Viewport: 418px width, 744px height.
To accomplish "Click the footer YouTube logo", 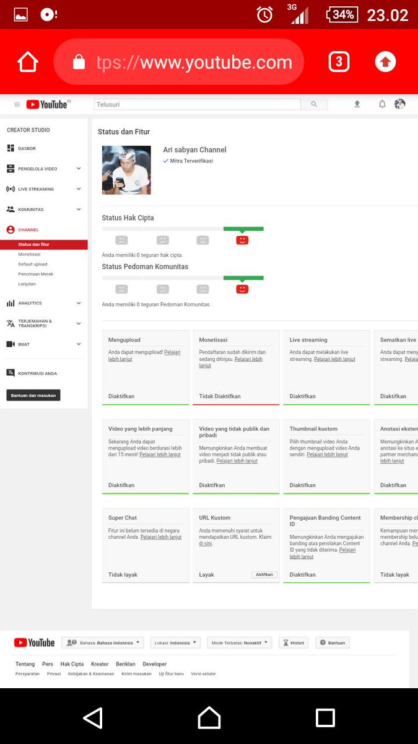I will 34,643.
